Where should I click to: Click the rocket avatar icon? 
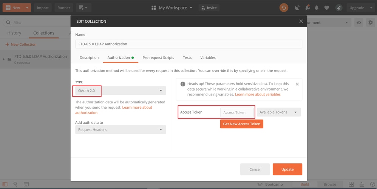(339, 8)
